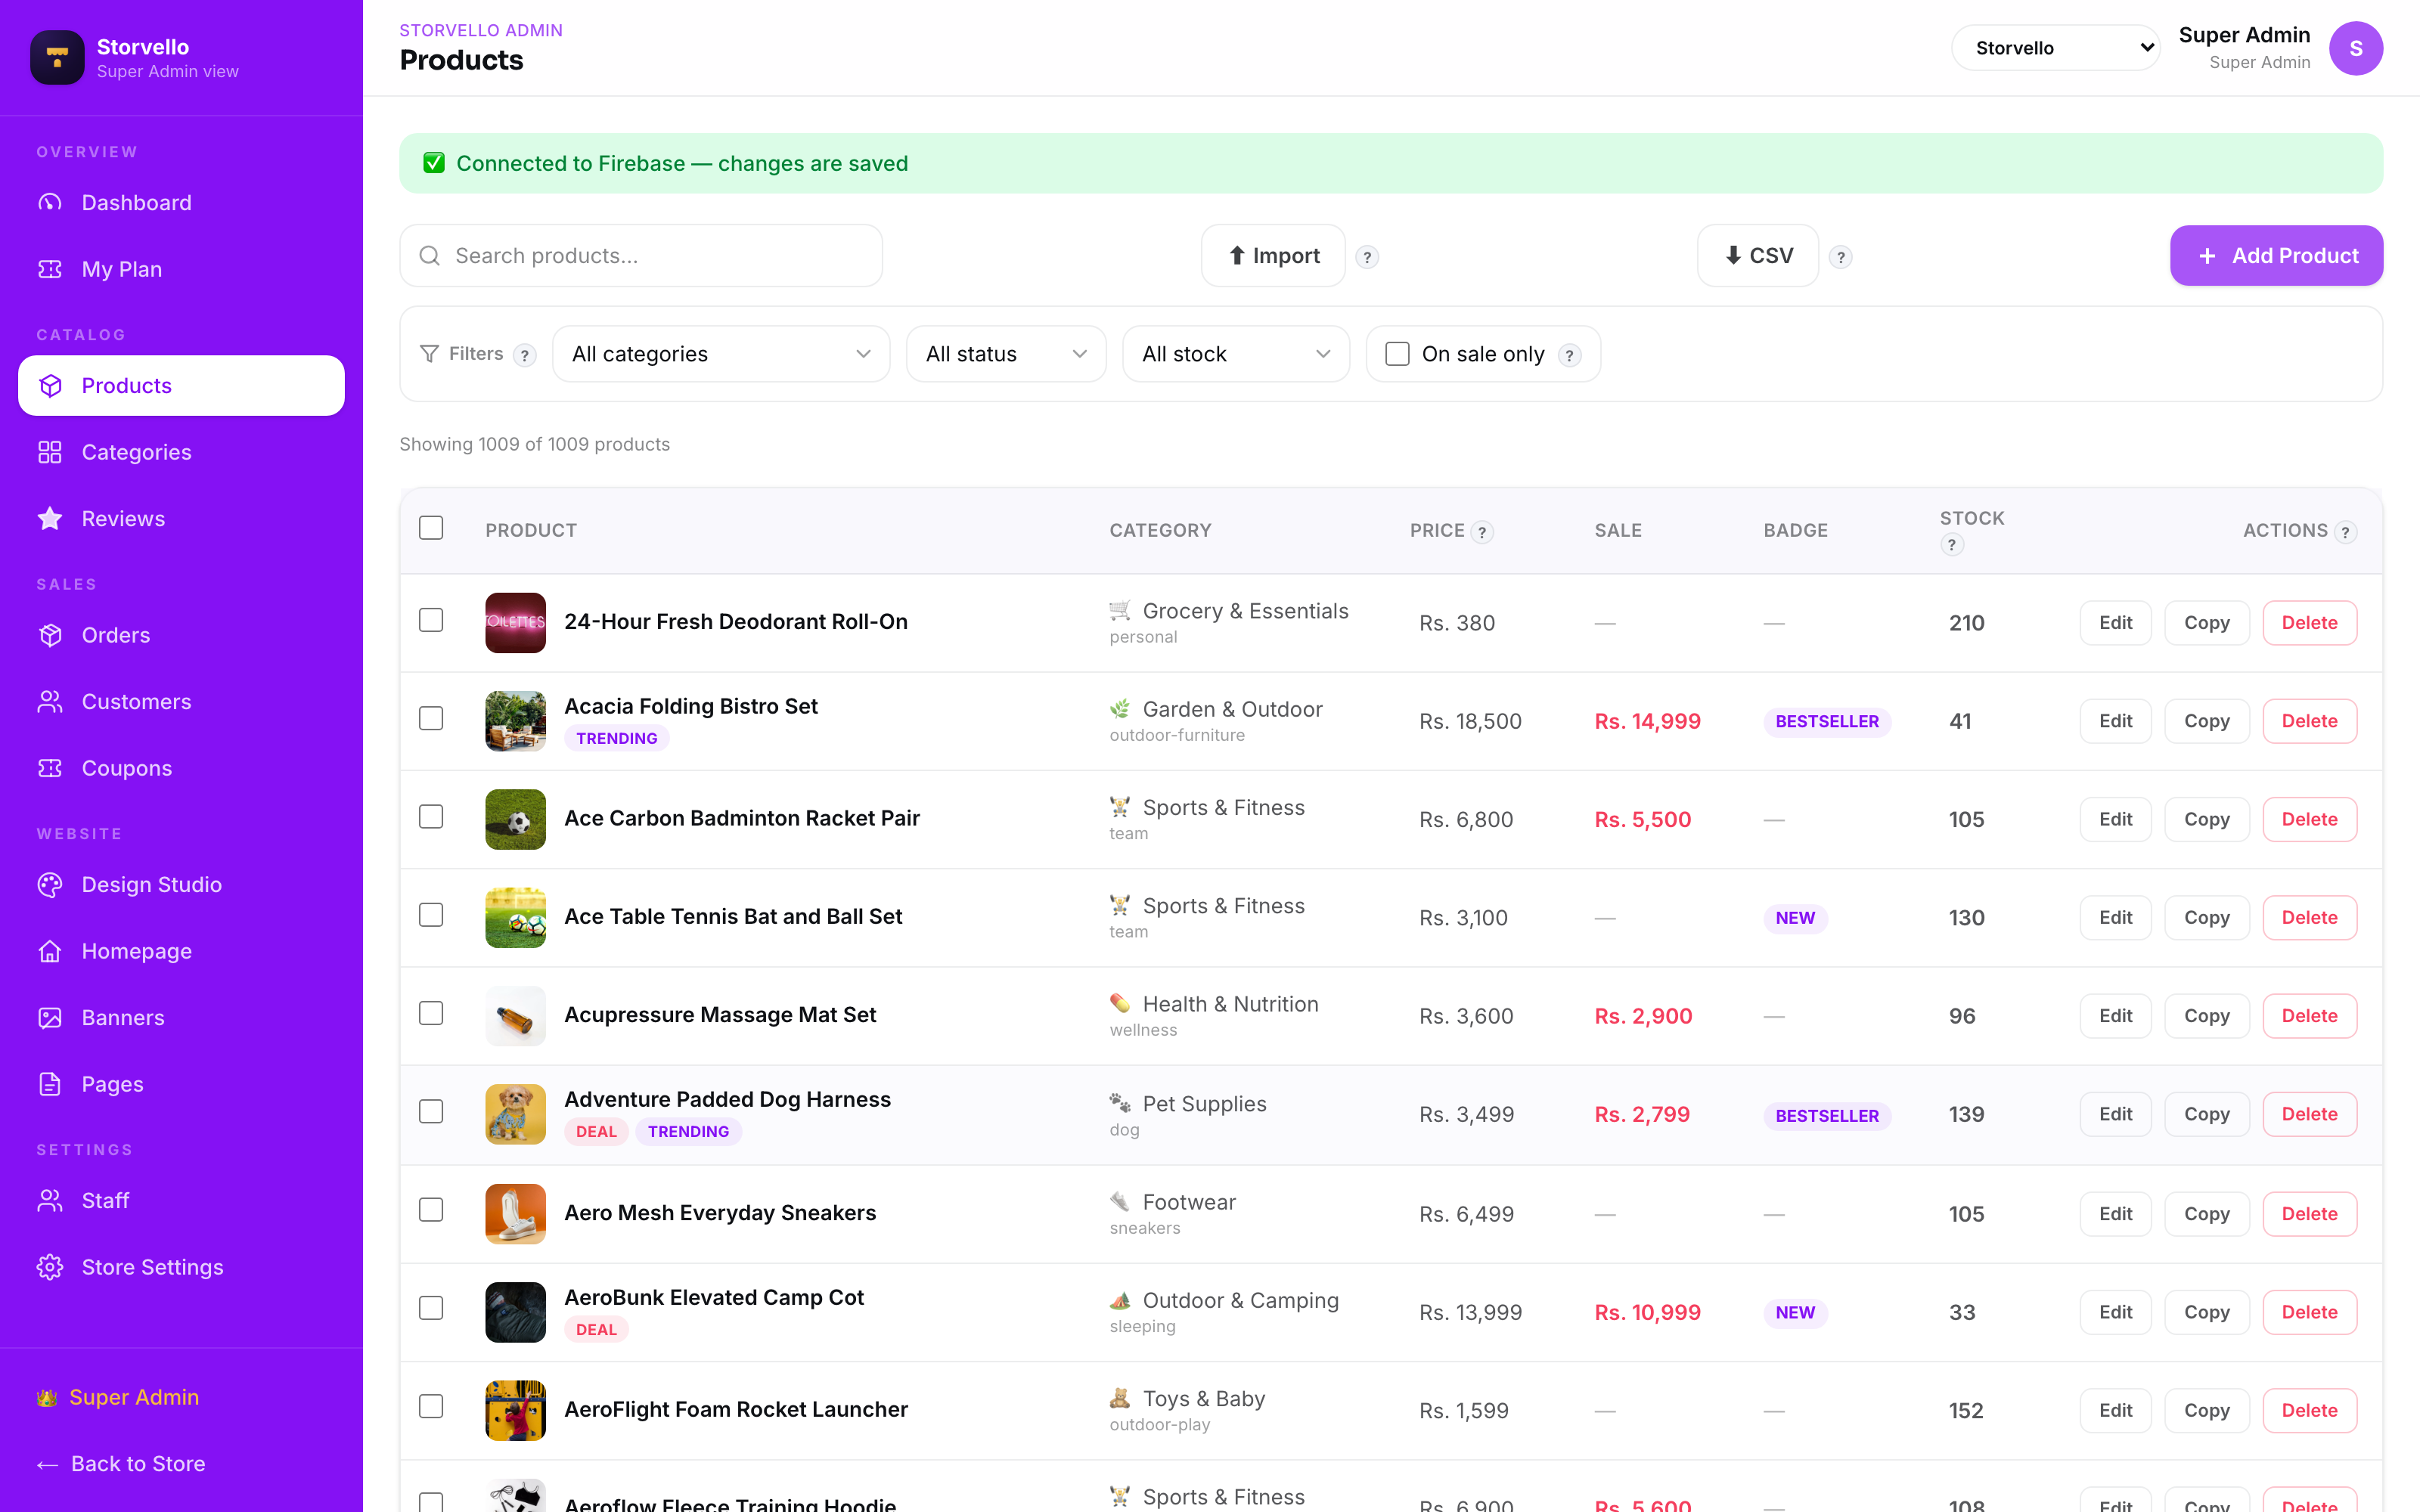Copy the Acacia Folding Bistro Set

tap(2206, 721)
